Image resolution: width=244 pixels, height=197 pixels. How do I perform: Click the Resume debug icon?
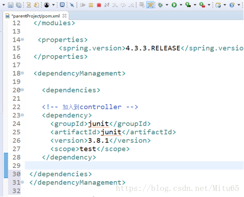click(x=83, y=5)
